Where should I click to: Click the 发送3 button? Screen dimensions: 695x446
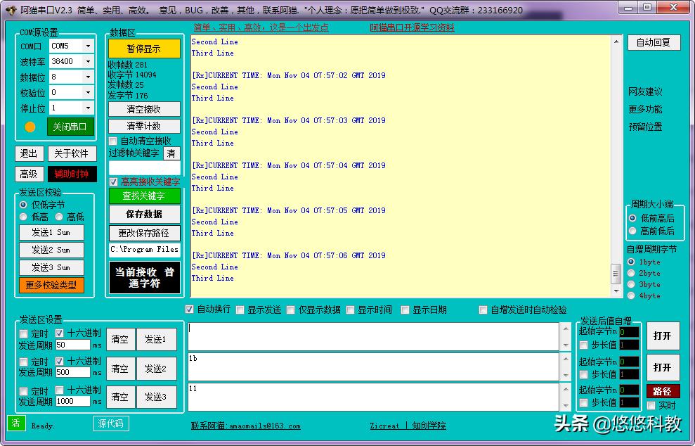click(x=156, y=397)
